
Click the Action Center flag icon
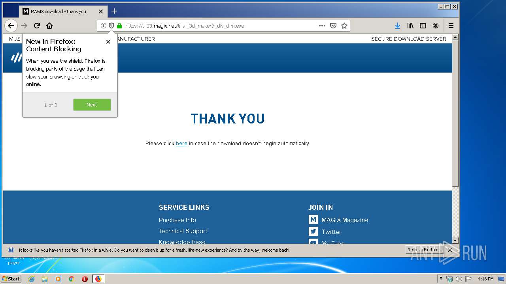[468, 279]
